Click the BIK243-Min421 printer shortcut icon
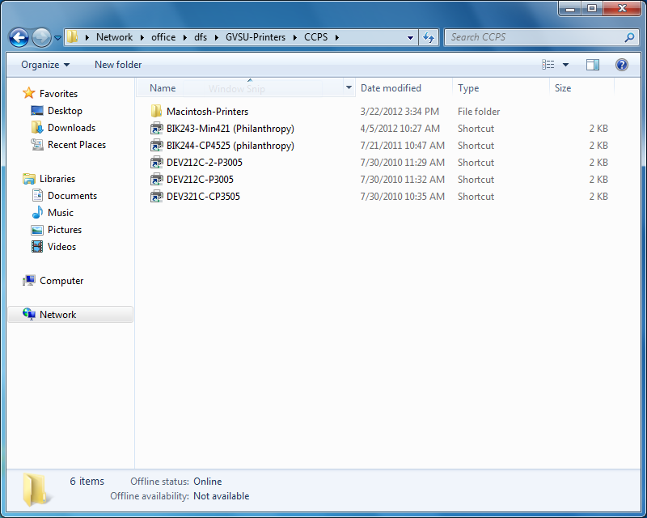This screenshot has height=518, width=647. click(x=156, y=128)
